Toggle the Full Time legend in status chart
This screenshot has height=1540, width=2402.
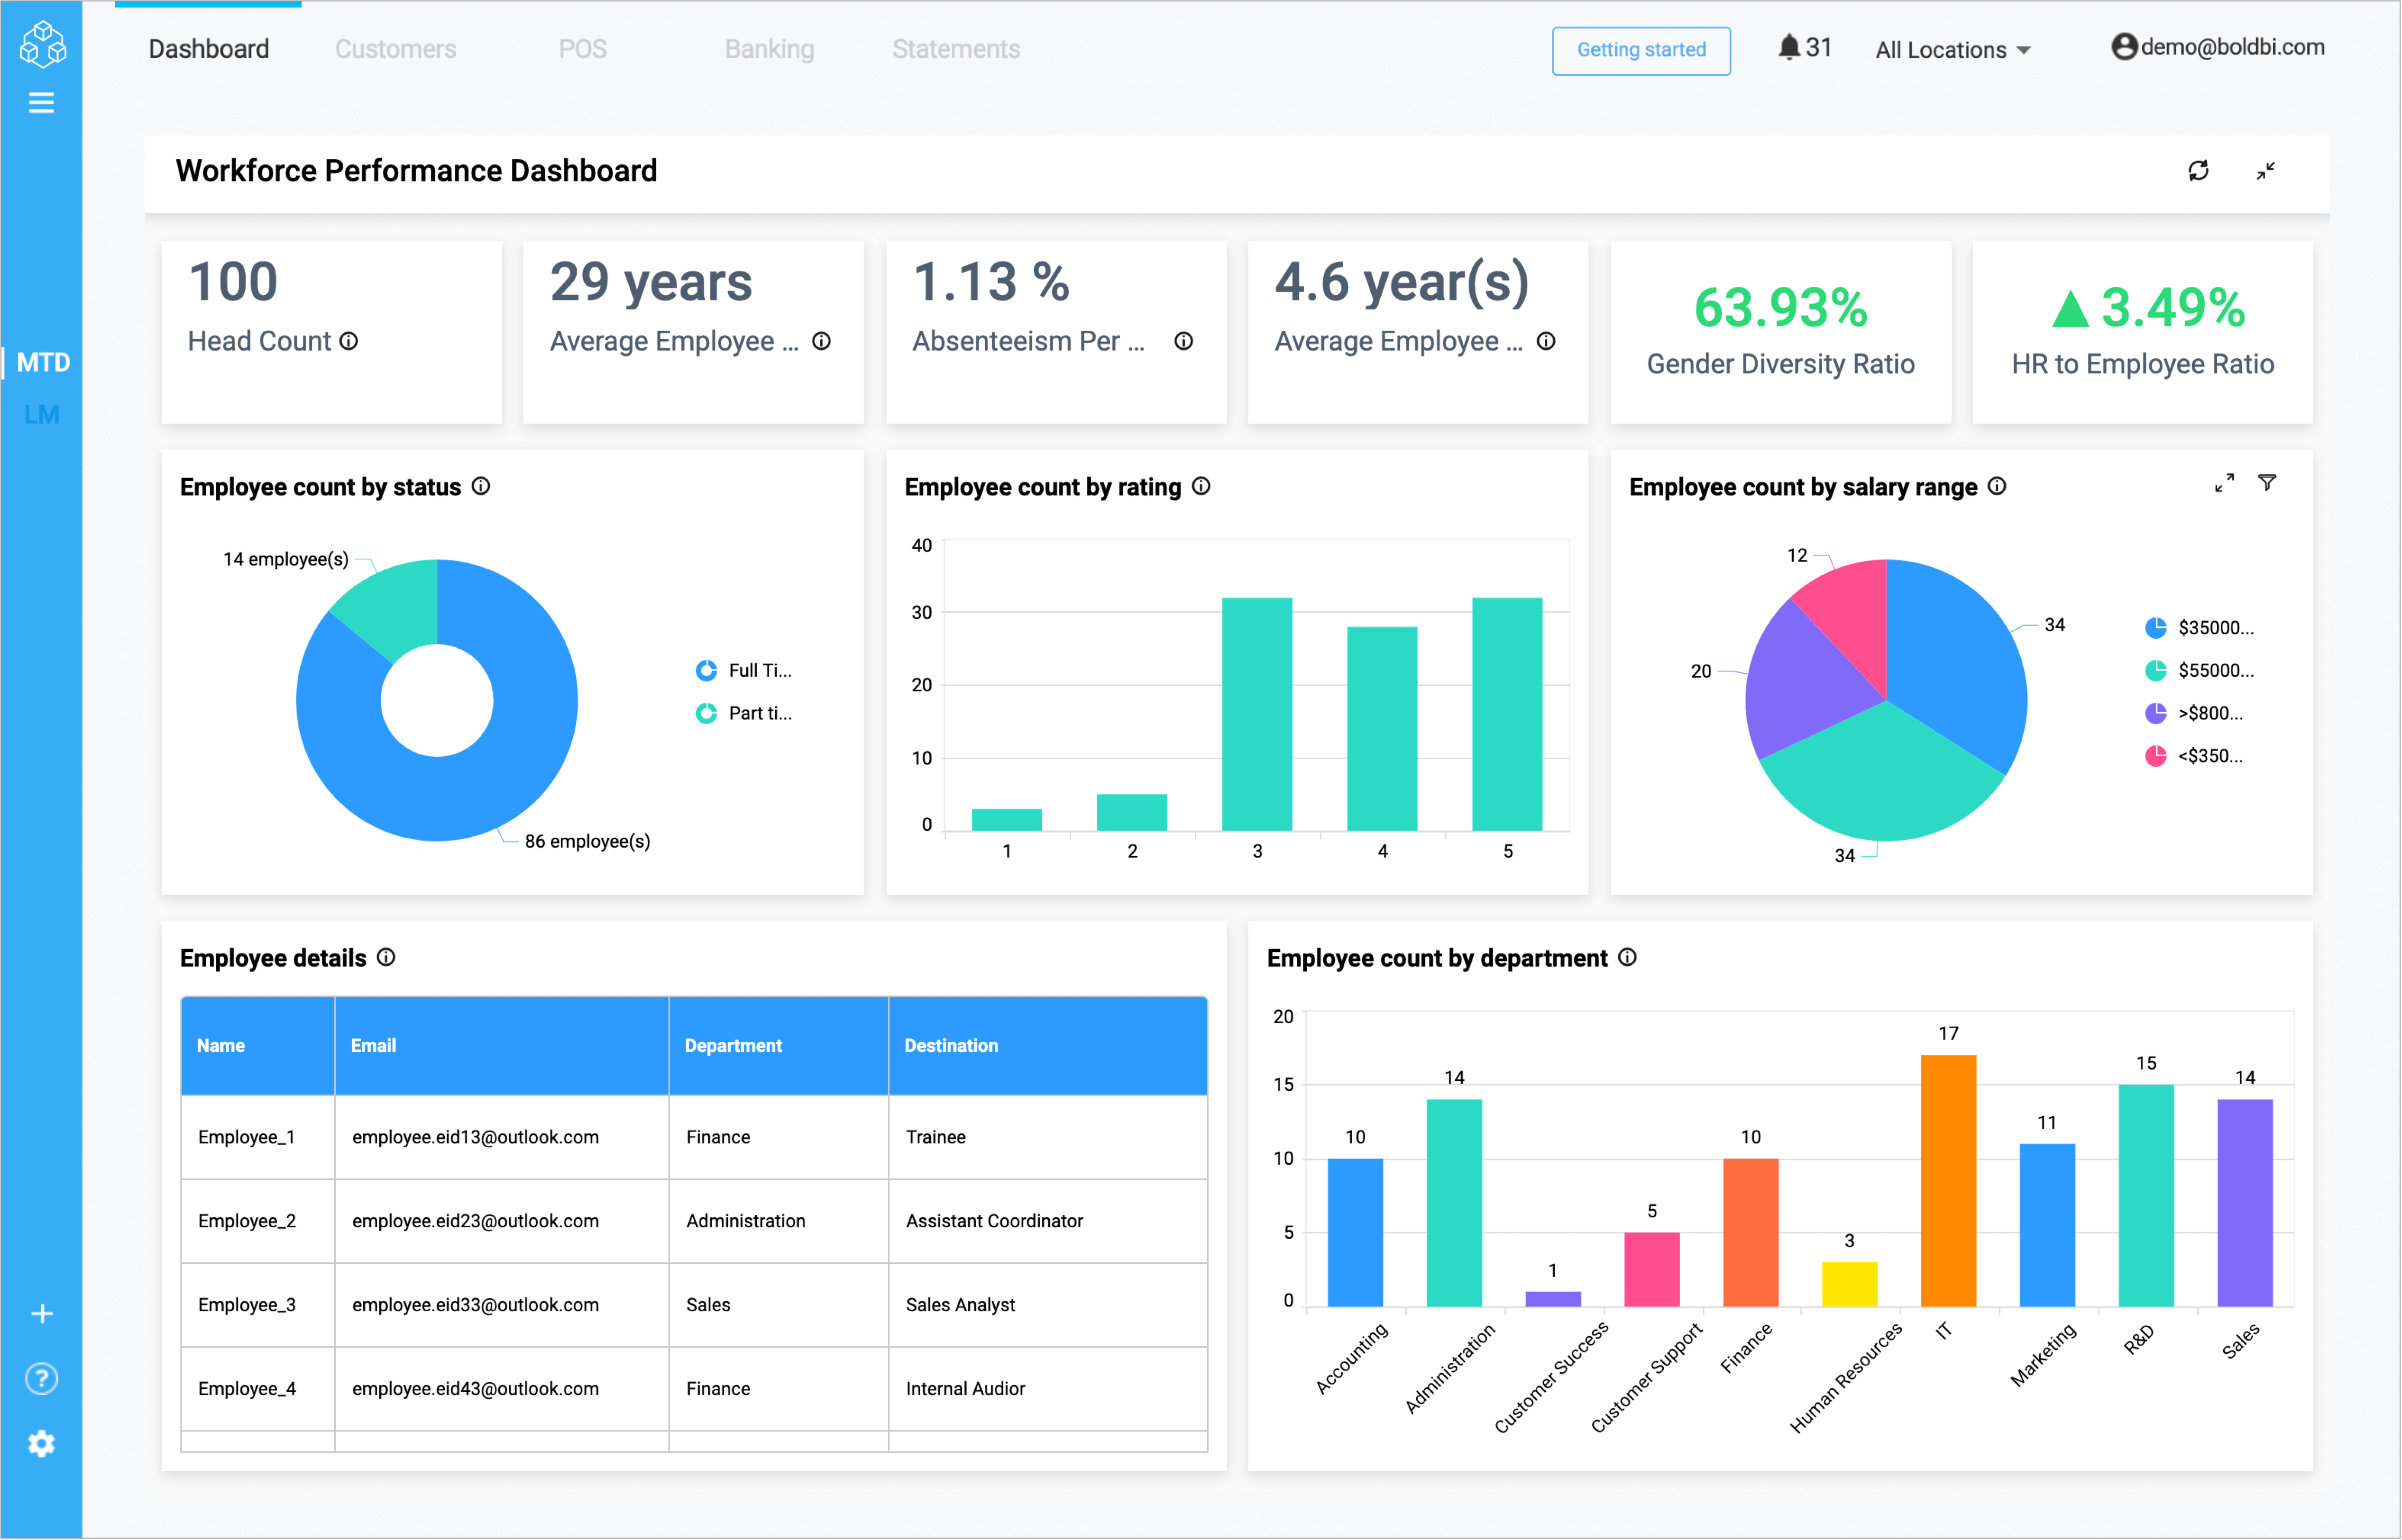point(745,670)
